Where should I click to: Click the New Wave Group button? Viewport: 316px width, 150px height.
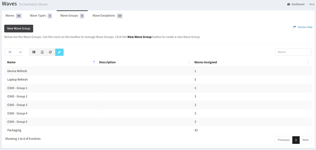tap(19, 29)
